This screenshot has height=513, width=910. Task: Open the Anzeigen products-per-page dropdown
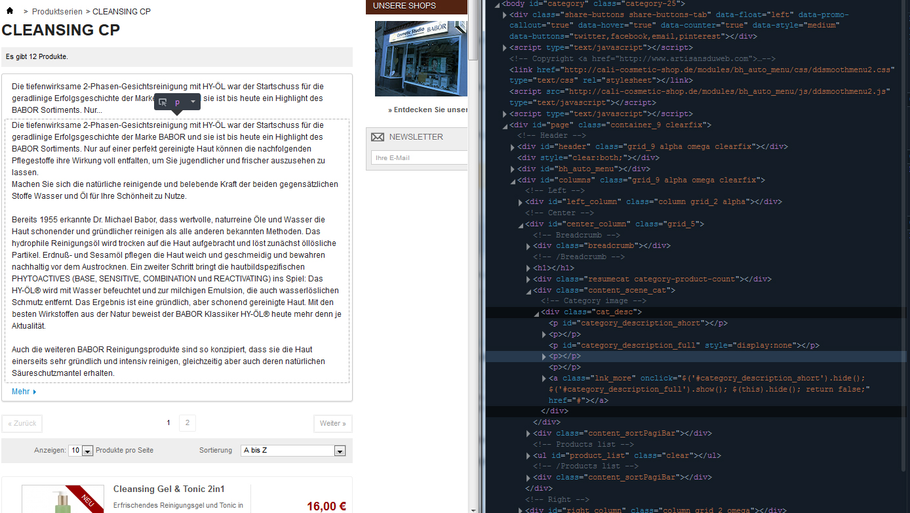click(81, 451)
